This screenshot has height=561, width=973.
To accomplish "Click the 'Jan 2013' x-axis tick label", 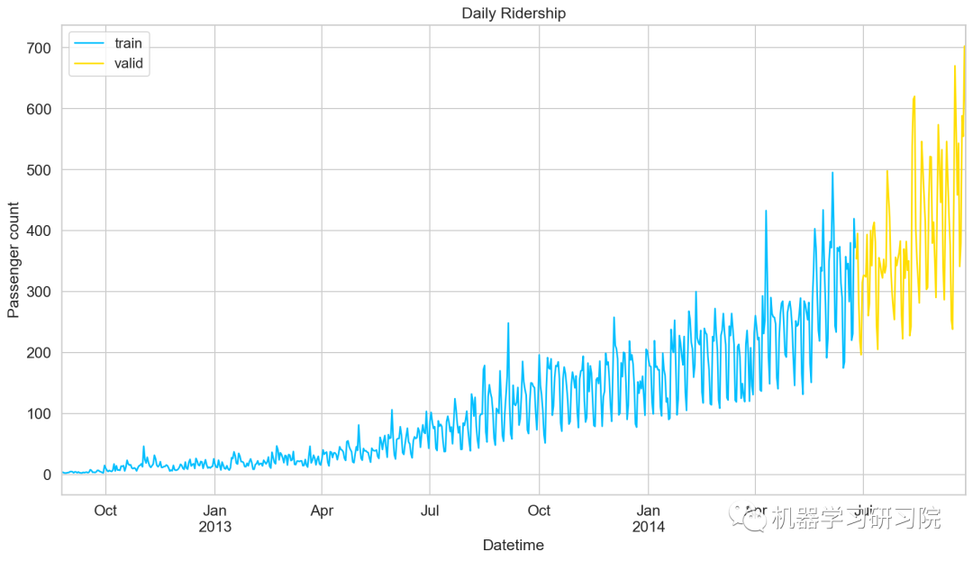I will coord(214,519).
